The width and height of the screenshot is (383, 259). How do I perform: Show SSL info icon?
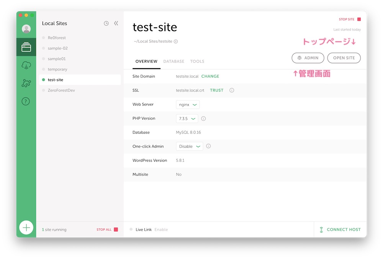coord(232,90)
